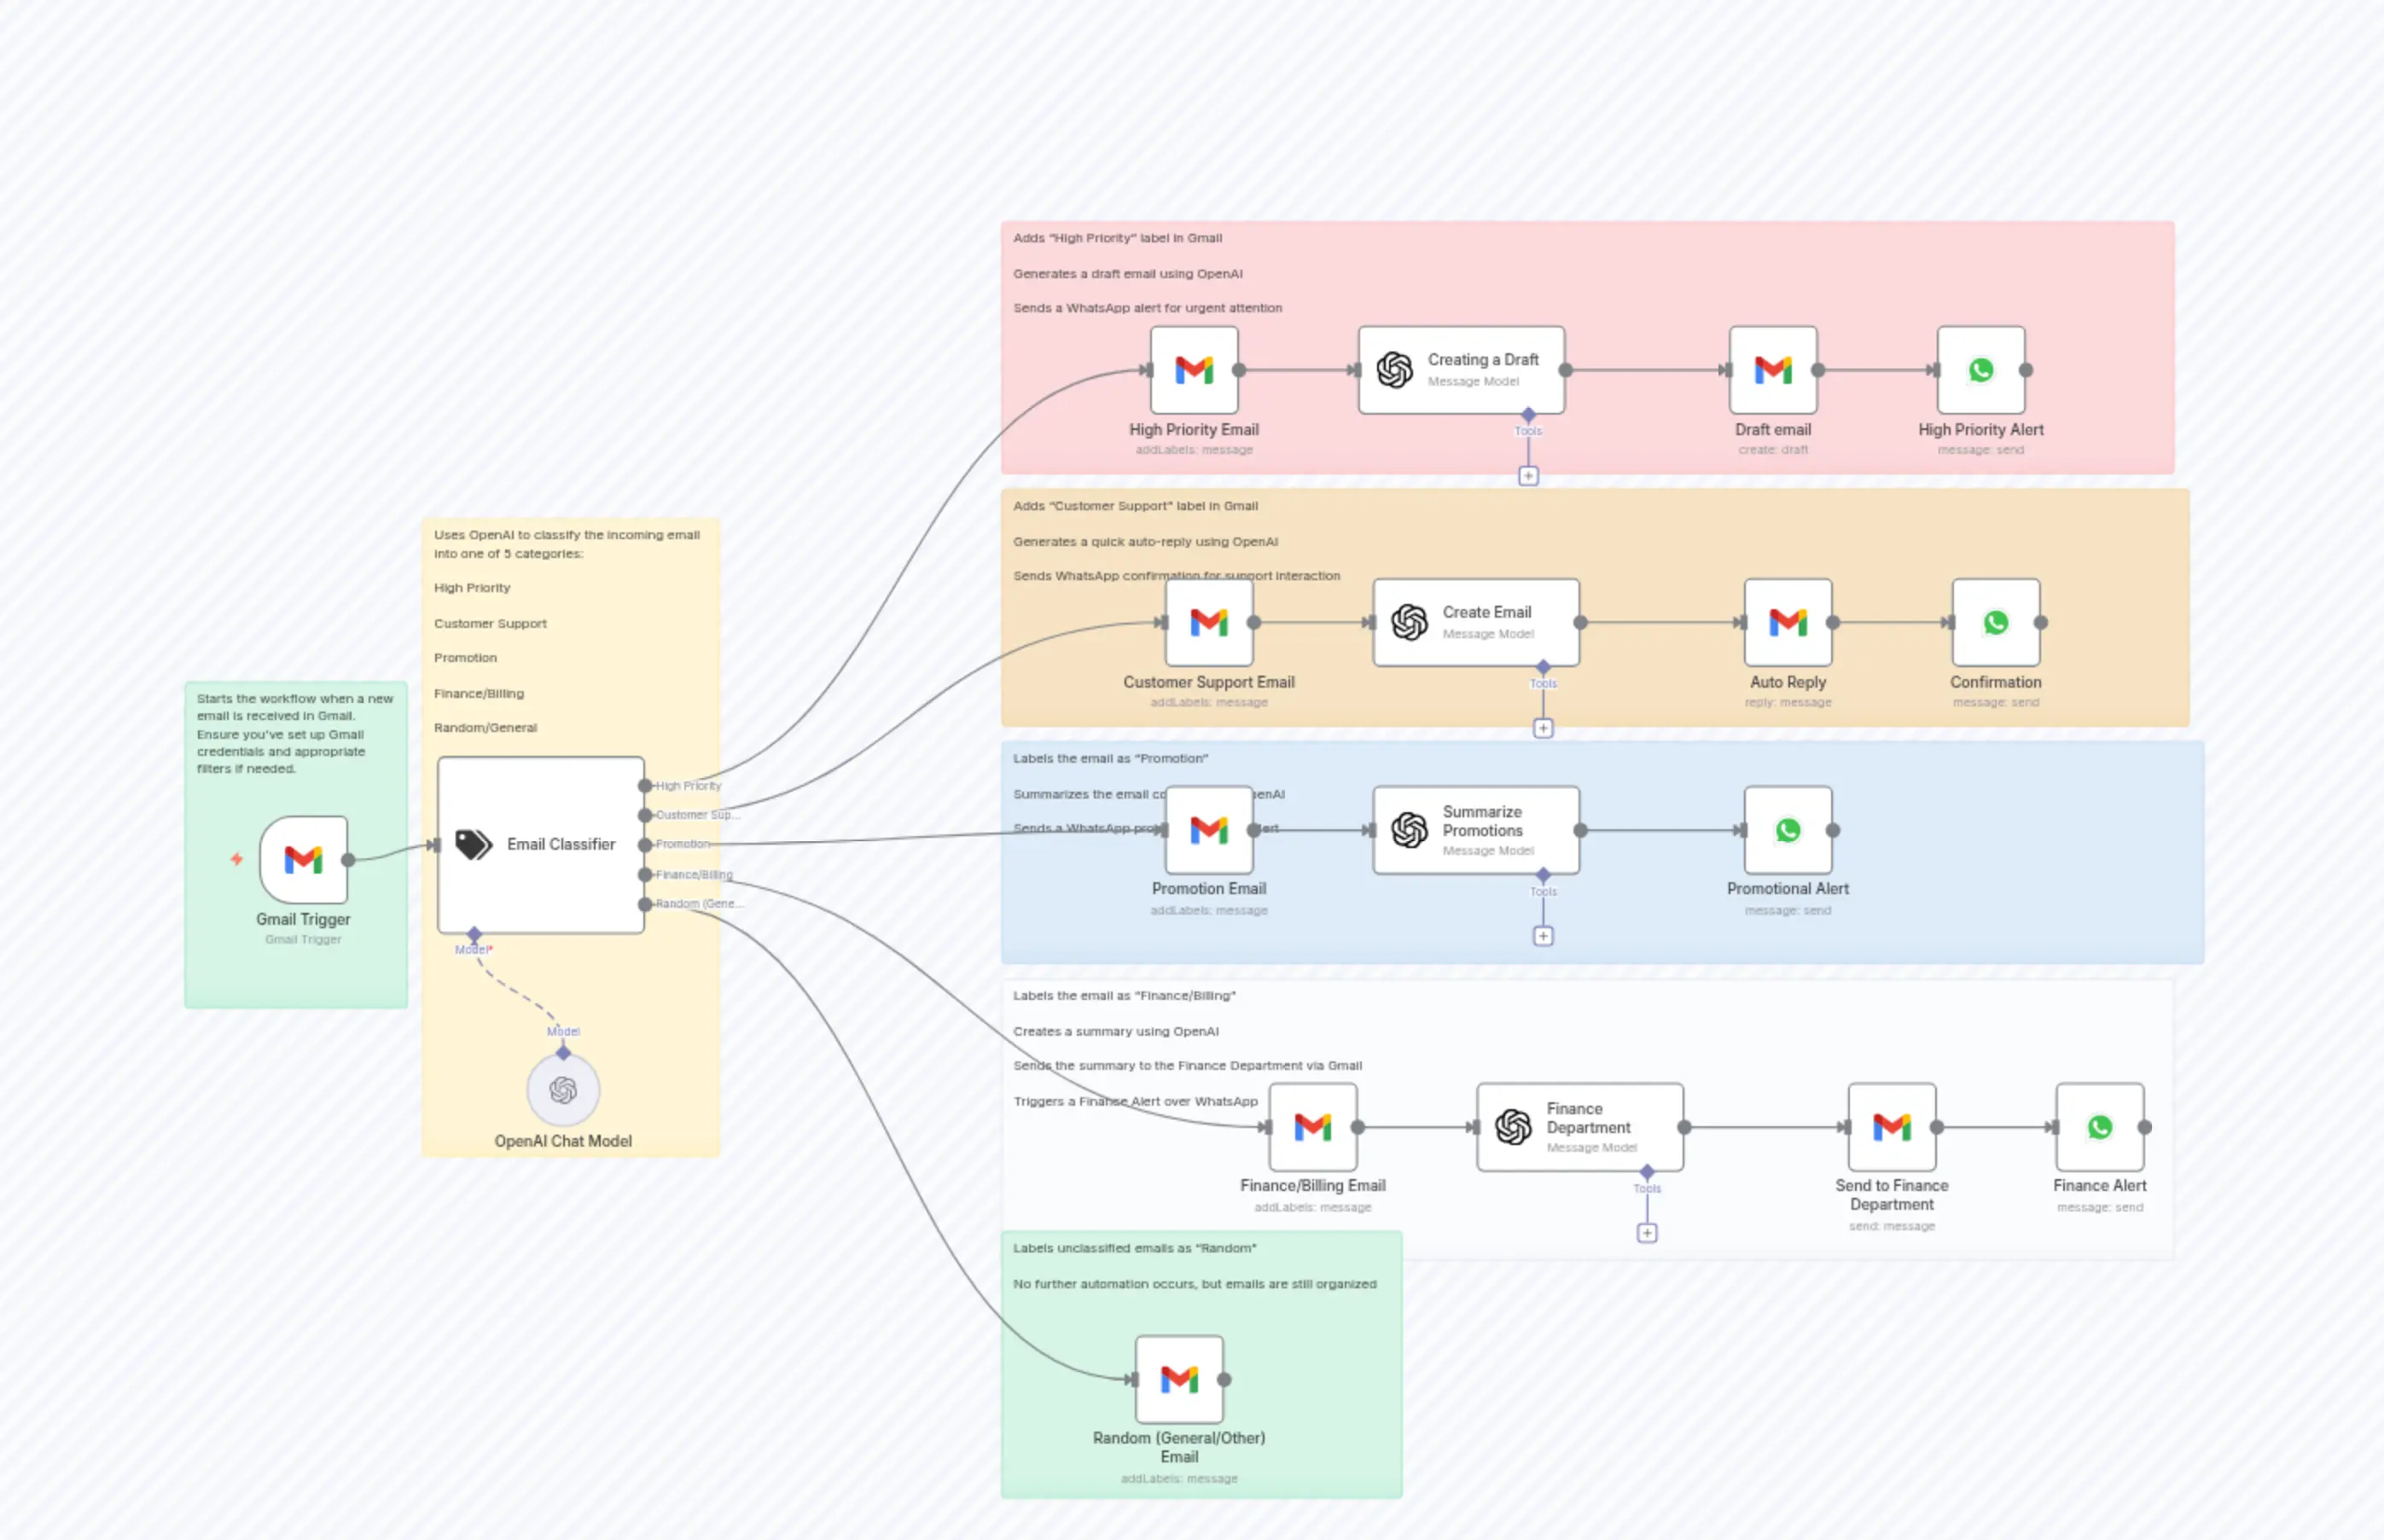Screen dimensions: 2384x1540
Task: Click the Draft email Gmail node icon
Action: (x=1773, y=370)
